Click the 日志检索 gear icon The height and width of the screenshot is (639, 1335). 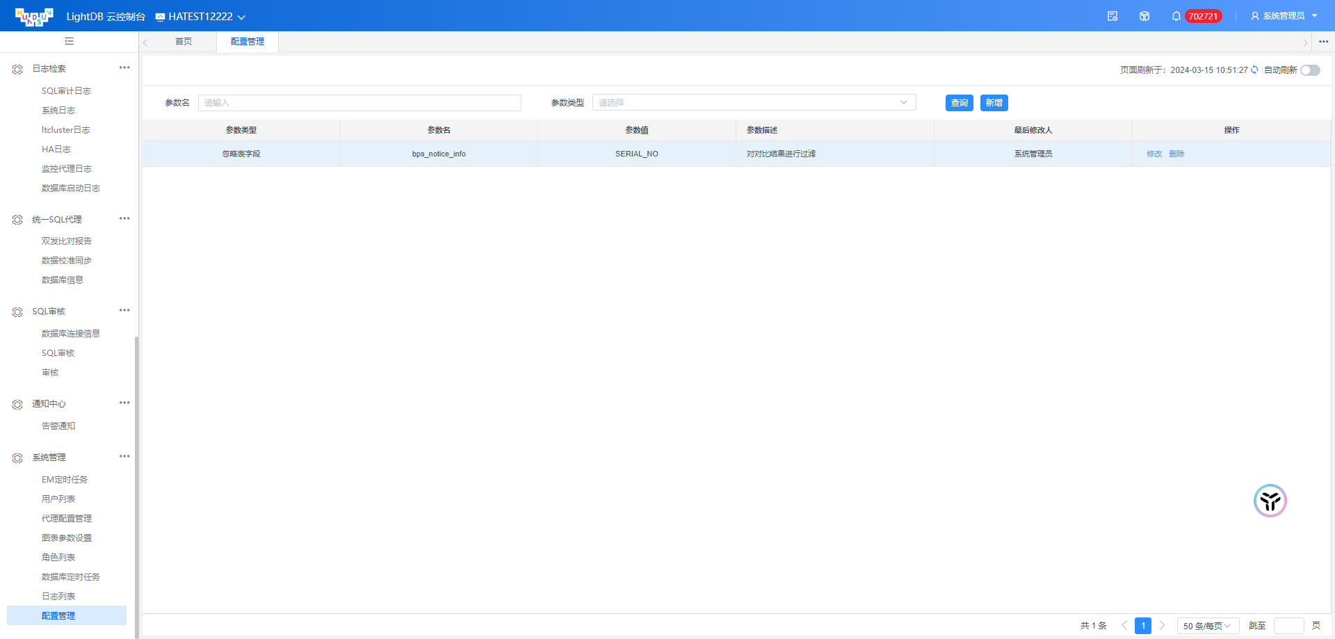pos(17,69)
